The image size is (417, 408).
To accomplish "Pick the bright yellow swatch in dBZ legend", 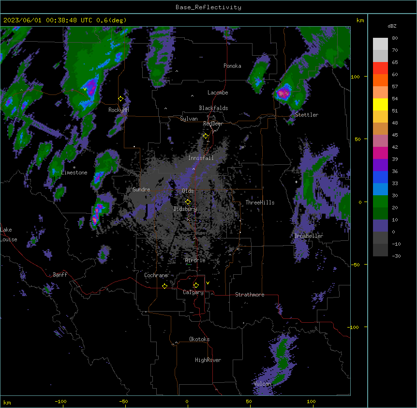I will click(380, 104).
